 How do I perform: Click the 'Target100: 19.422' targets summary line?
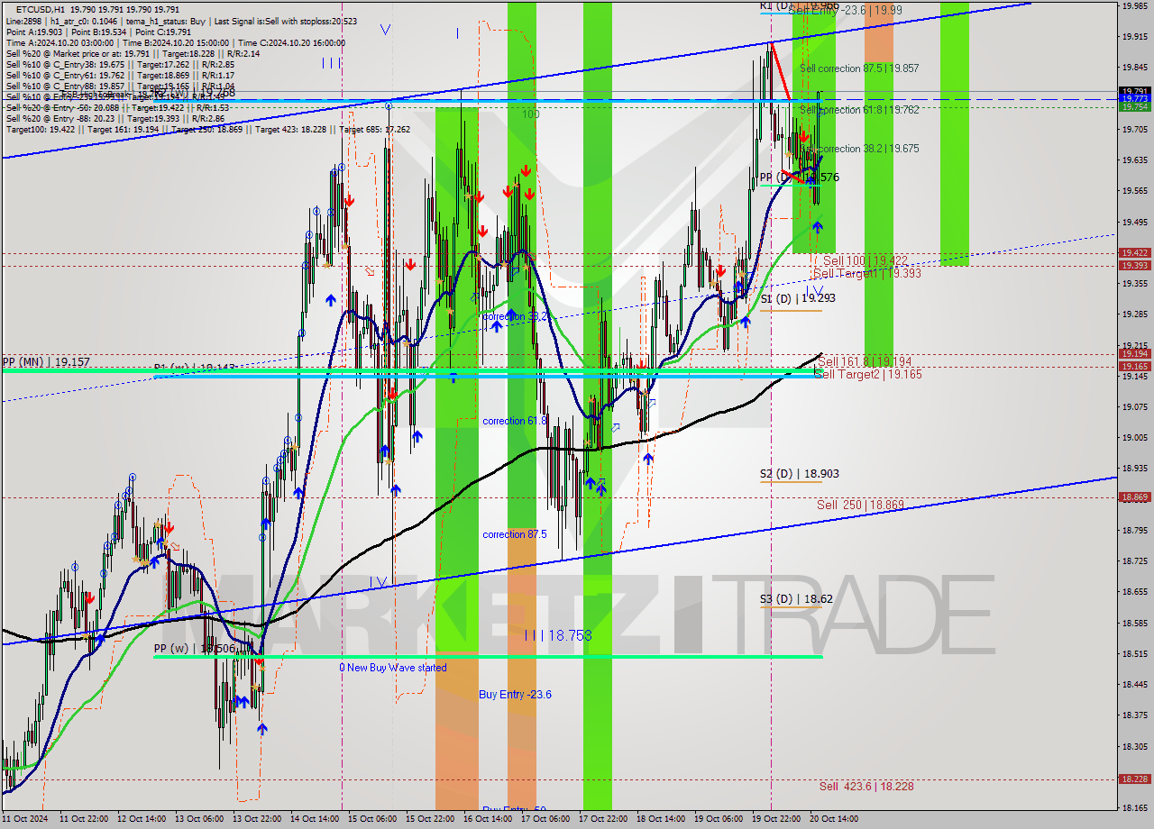208,129
